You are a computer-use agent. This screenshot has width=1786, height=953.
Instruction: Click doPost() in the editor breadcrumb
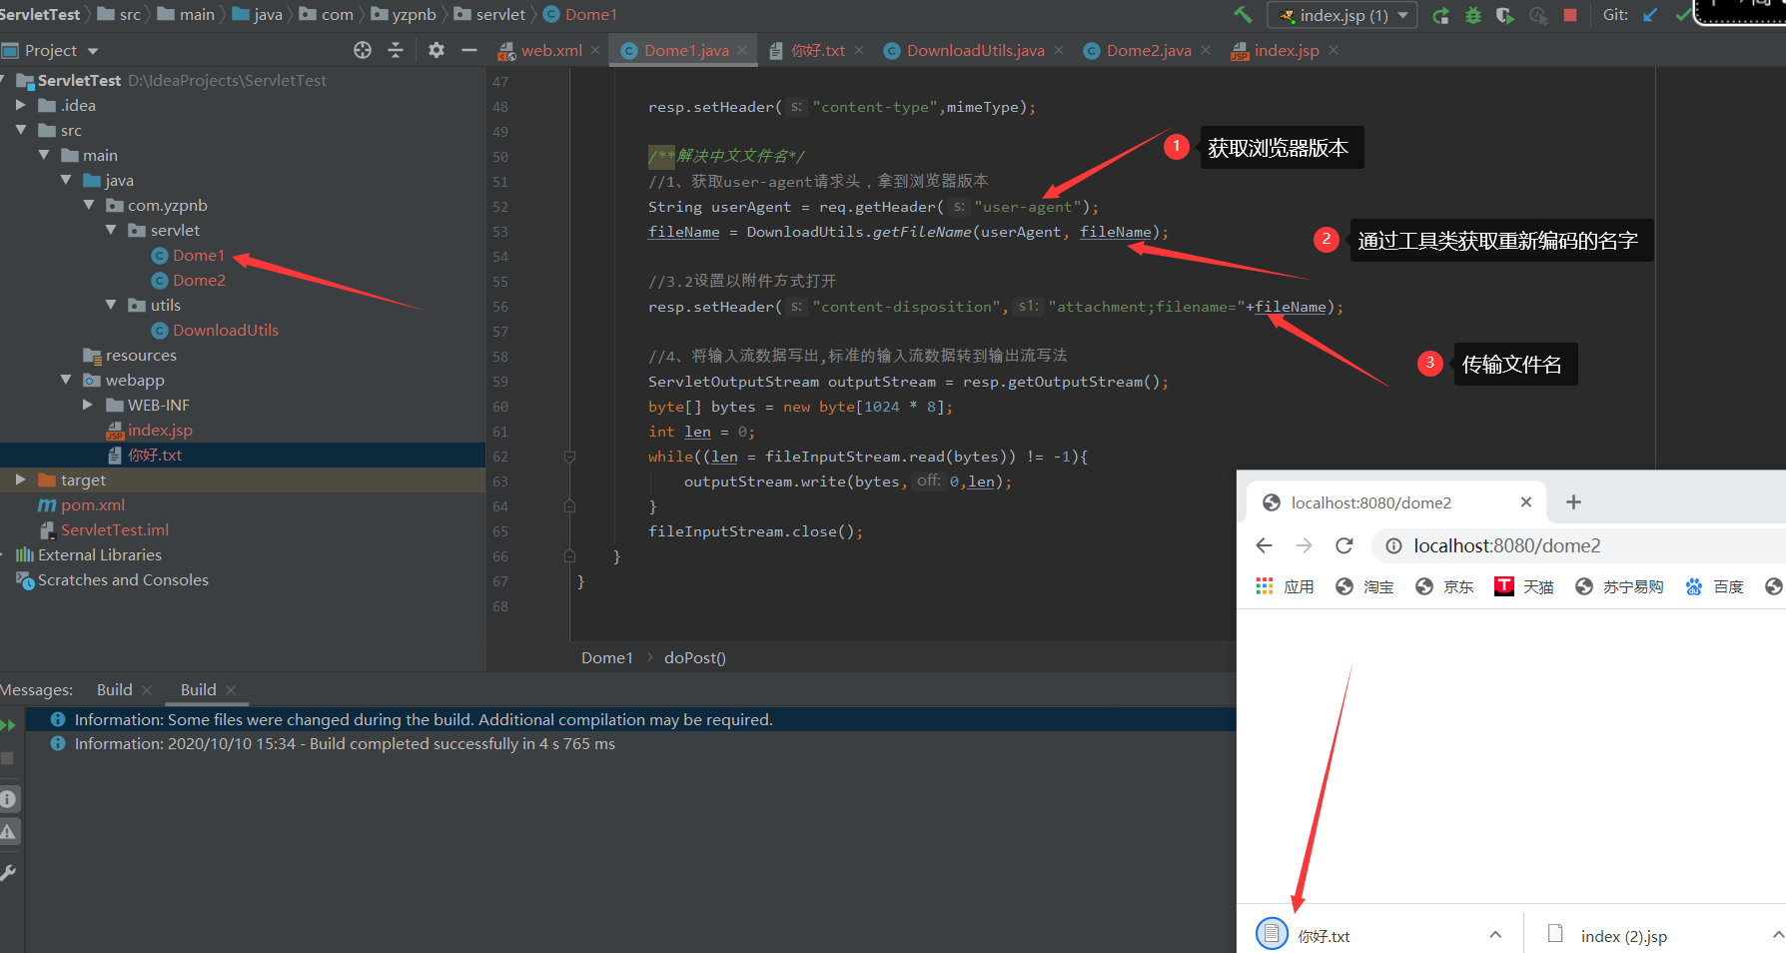click(695, 657)
